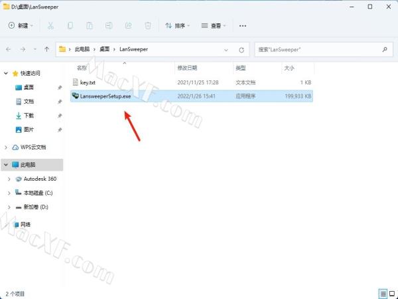Click the search magnifier icon

(385, 50)
